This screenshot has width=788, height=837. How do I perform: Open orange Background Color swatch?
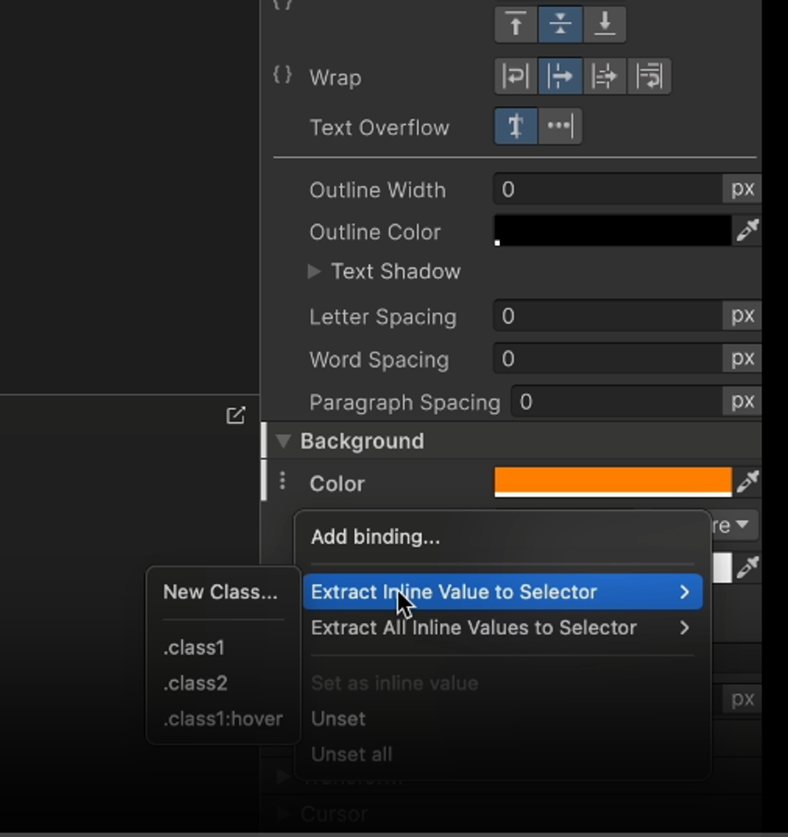[613, 482]
